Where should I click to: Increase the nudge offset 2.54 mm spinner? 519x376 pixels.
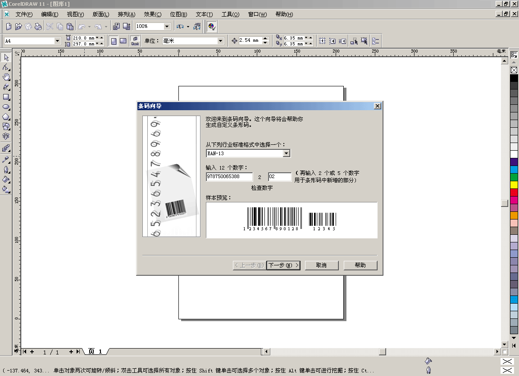tap(265, 39)
